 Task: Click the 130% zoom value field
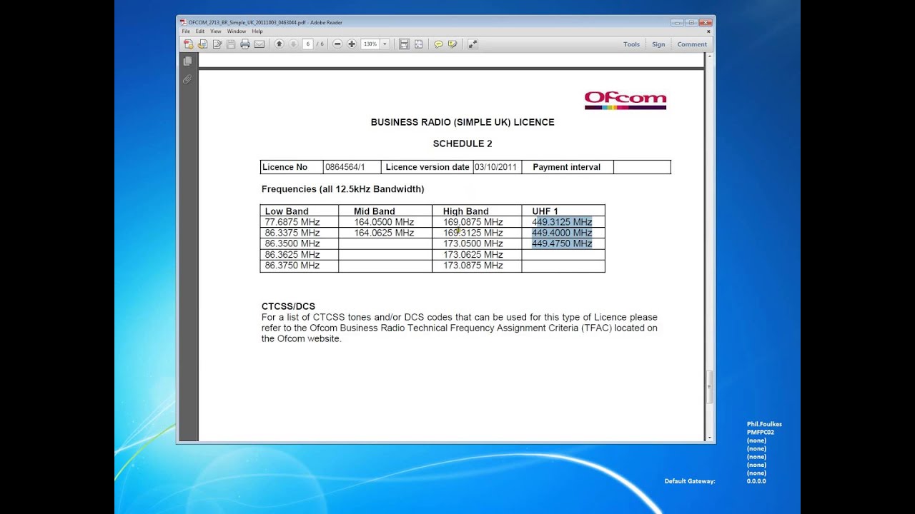coord(370,44)
